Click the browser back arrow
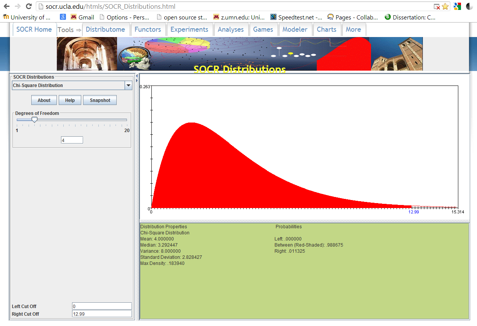 [x=6, y=6]
